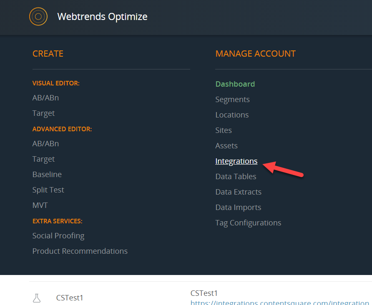Click the MANAGE ACCOUNT section heading

click(256, 54)
